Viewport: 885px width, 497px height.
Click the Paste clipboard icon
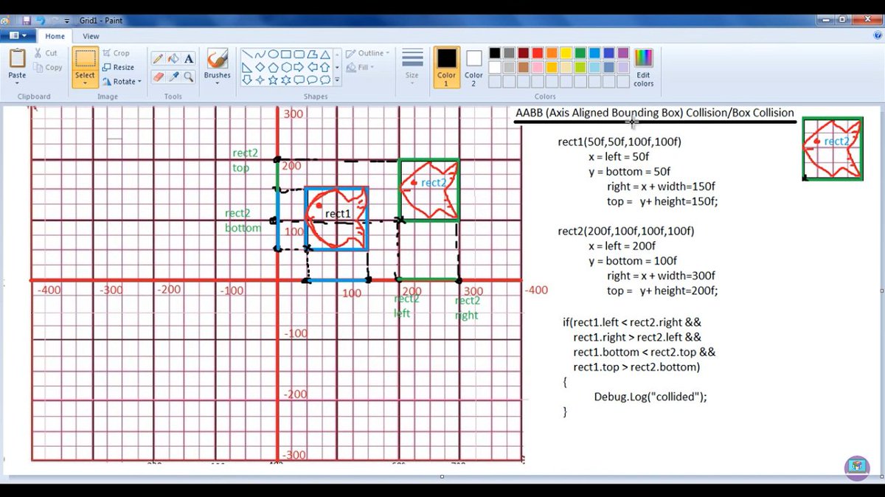click(x=17, y=58)
